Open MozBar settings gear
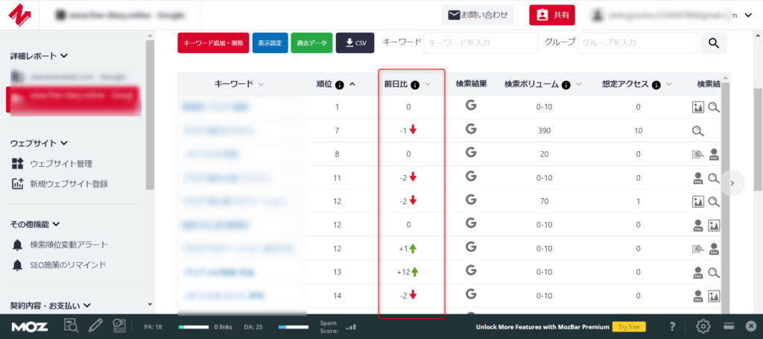Viewport: 763px width, 339px height. (x=703, y=326)
